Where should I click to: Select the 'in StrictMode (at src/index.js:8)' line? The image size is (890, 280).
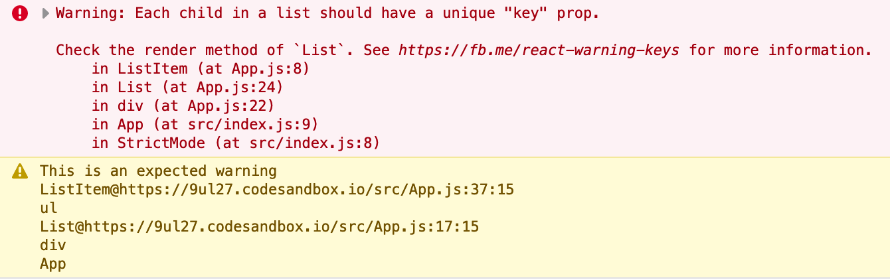(x=236, y=143)
